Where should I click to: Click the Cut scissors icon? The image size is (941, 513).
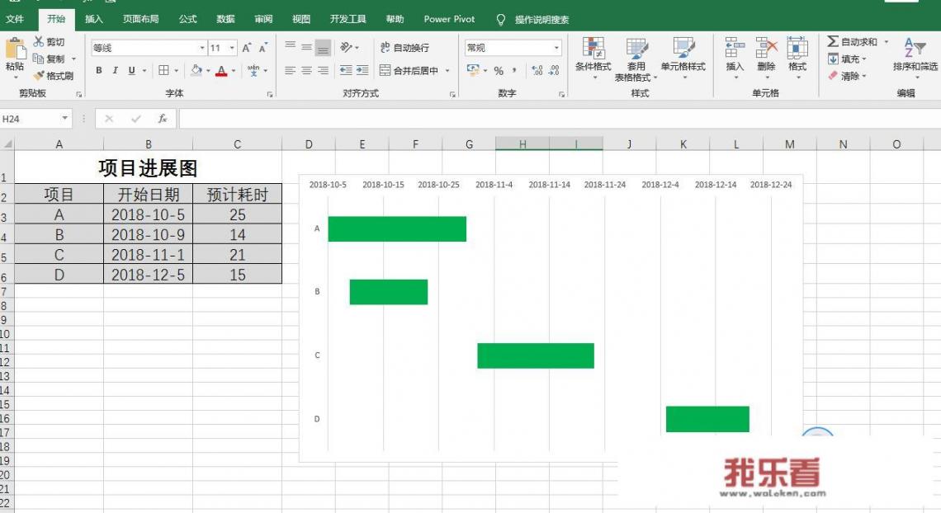pyautogui.click(x=39, y=42)
